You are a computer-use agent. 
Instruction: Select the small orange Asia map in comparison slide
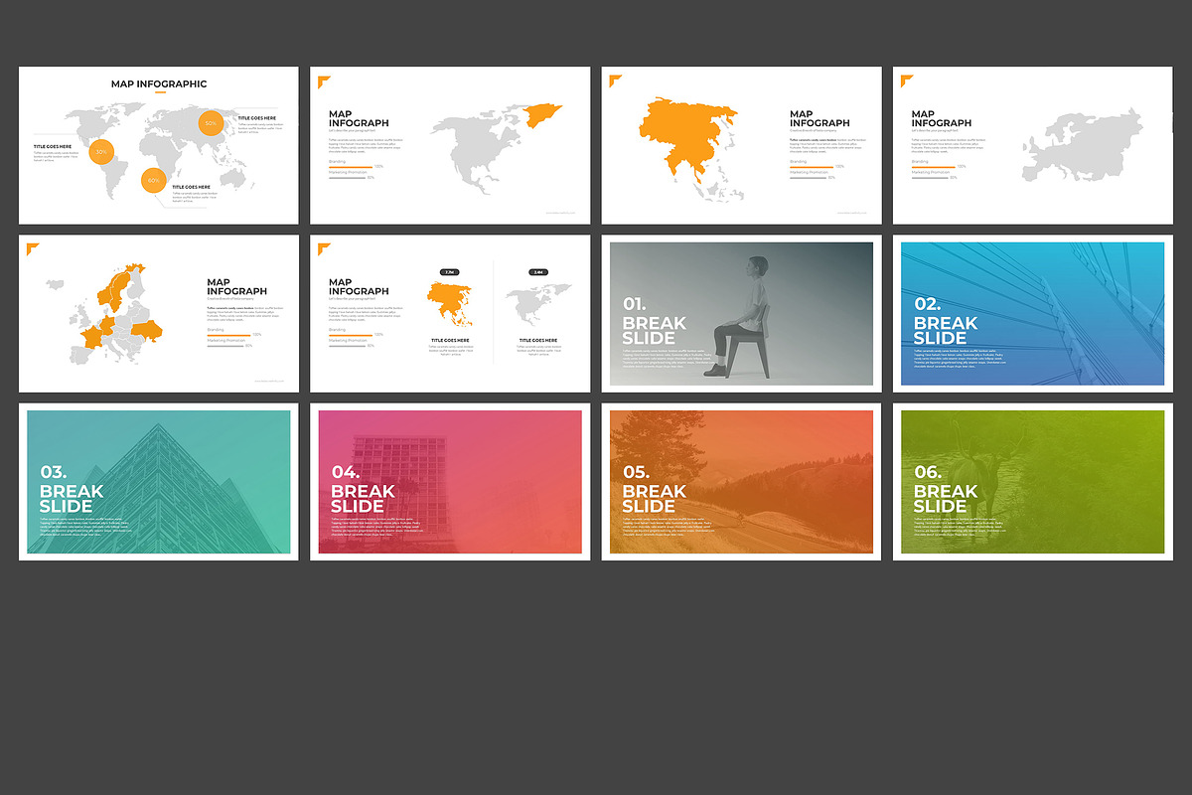[x=450, y=302]
